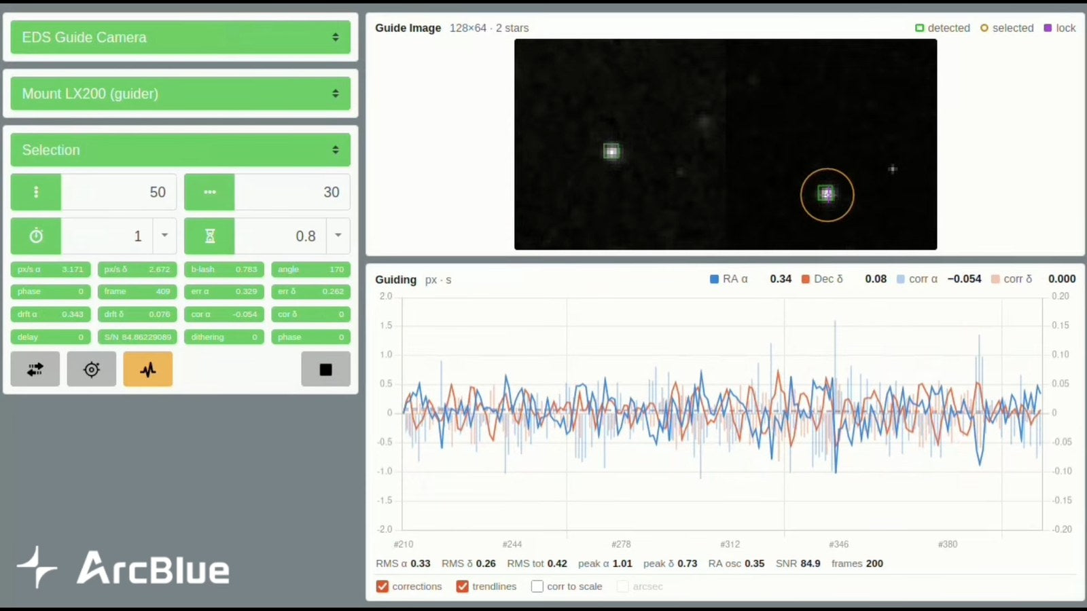Click the px/s δ 2.672 field
The height and width of the screenshot is (611, 1087).
coord(137,270)
